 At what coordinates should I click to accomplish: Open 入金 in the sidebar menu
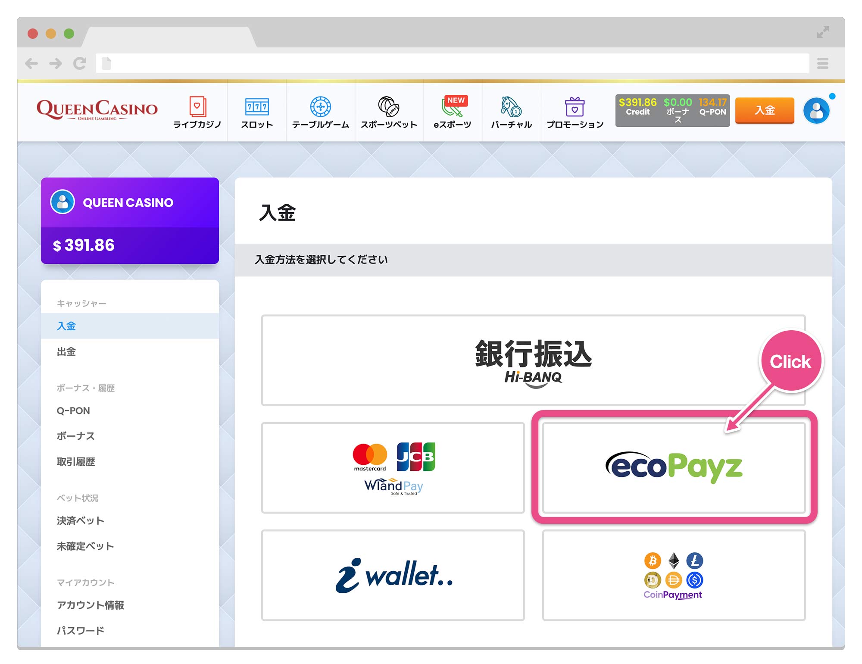(x=130, y=326)
